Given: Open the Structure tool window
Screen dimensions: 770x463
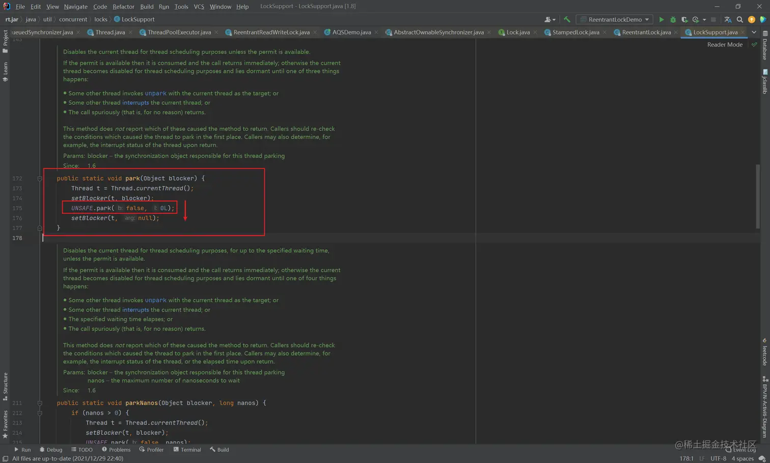Looking at the screenshot, I should (5, 387).
